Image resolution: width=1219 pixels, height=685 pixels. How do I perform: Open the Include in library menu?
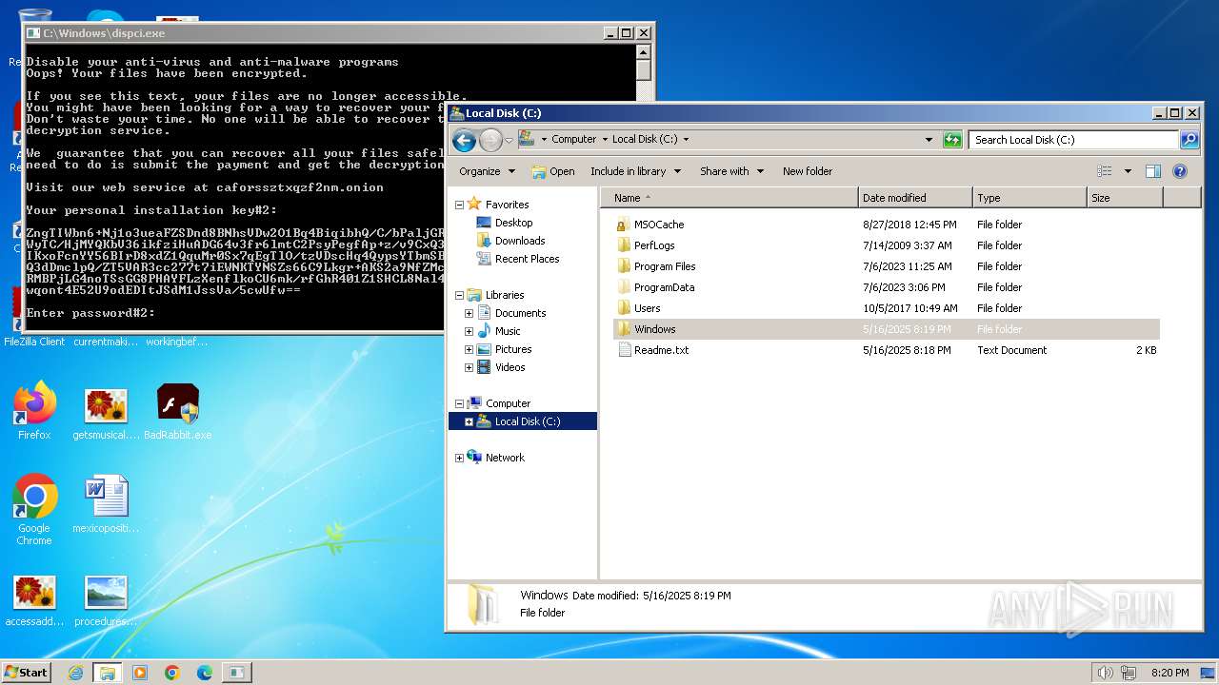[635, 171]
